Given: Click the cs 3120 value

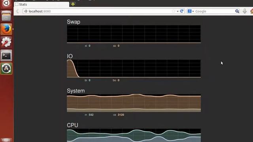Looking at the screenshot, I should point(119,115).
